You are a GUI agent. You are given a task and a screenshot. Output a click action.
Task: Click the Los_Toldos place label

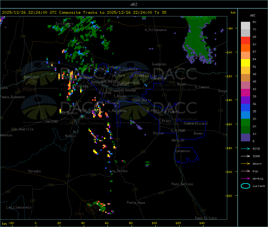click(119, 171)
